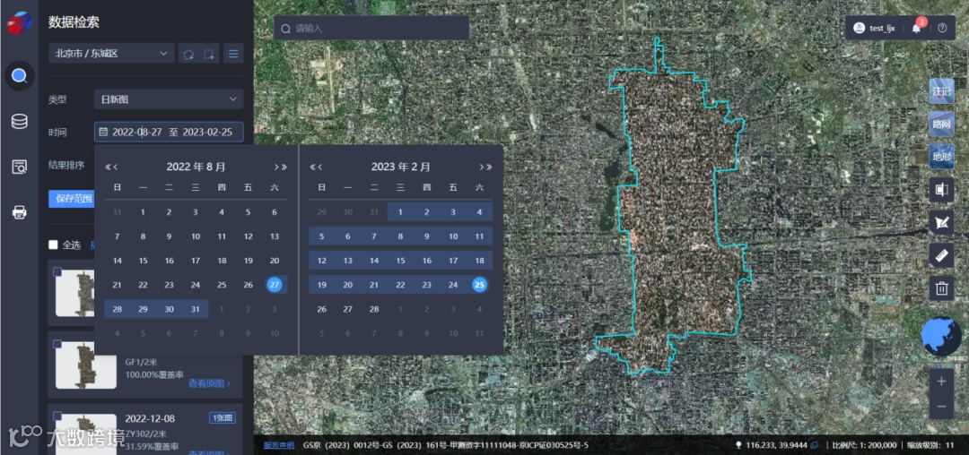Toggle the 地形 terrain layer
The height and width of the screenshot is (455, 969).
(941, 157)
